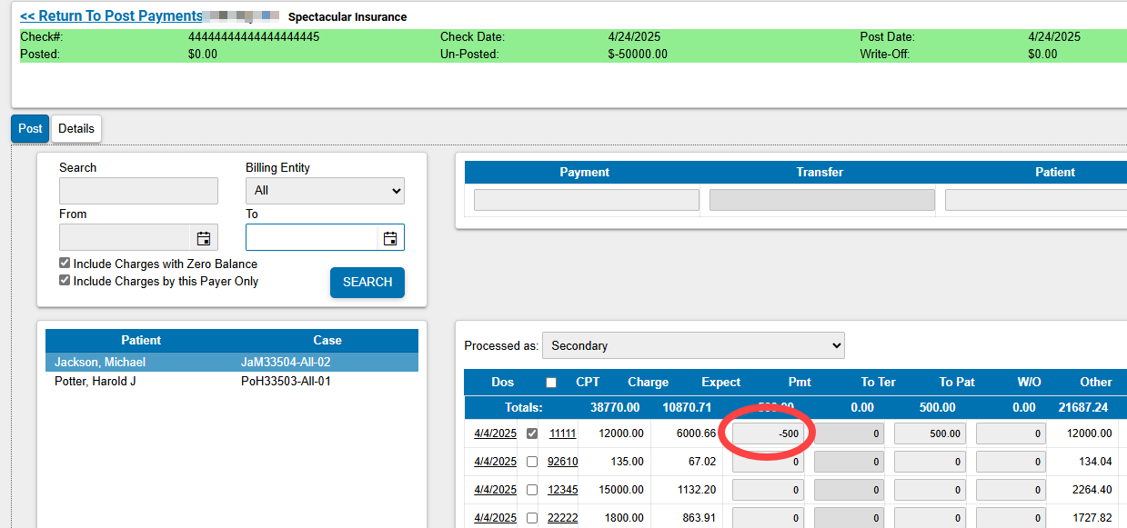
Task: Select patient Jackson, Michael row
Action: click(100, 362)
